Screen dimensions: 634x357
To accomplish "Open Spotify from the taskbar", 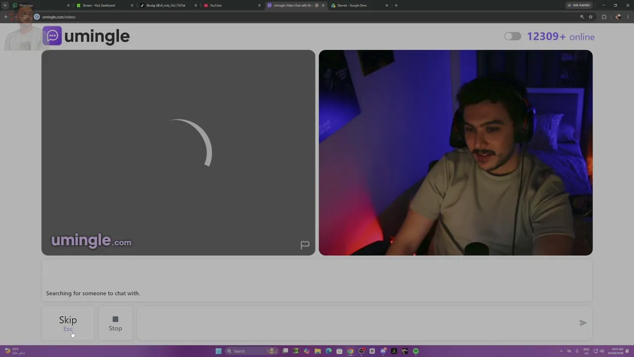I will [416, 351].
